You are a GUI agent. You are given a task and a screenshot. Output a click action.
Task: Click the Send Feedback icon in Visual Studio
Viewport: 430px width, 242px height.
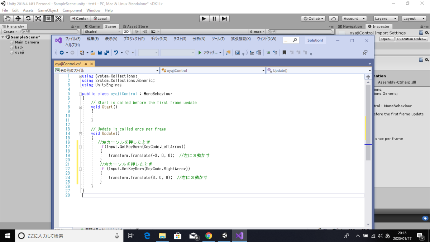[x=365, y=53]
